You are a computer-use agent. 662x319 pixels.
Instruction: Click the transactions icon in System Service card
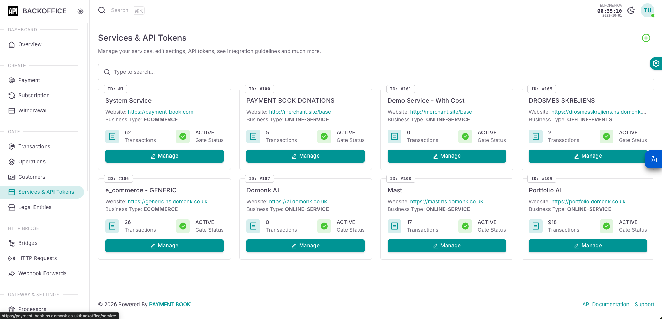coord(112,137)
